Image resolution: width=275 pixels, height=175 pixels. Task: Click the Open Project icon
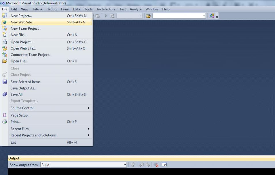5,42
